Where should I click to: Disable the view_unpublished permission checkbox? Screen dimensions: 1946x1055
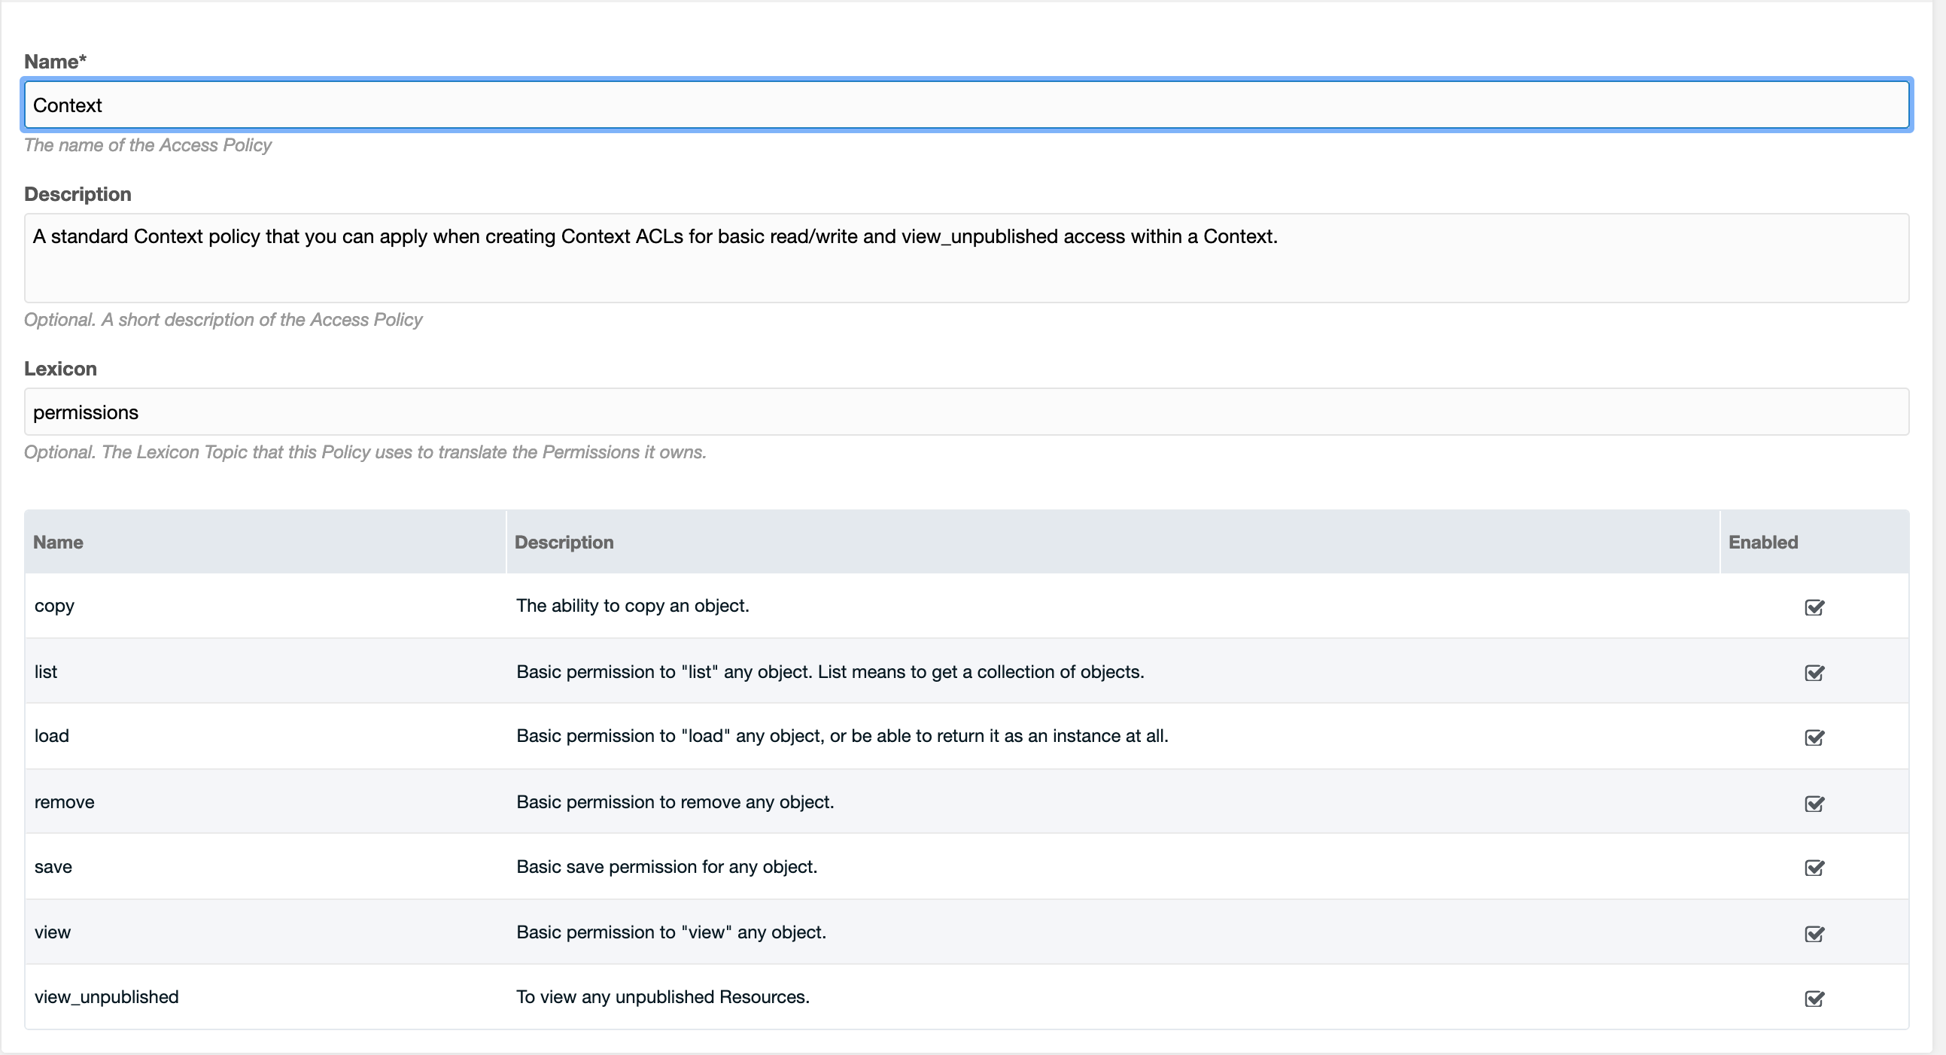pyautogui.click(x=1815, y=999)
